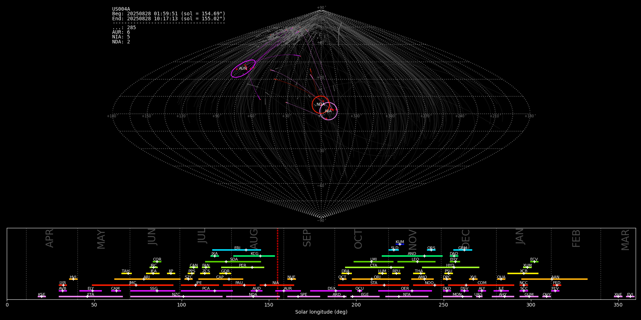Screen dimensions: 641x320
Task: Click the PAU shower label
Action: pos(239,283)
